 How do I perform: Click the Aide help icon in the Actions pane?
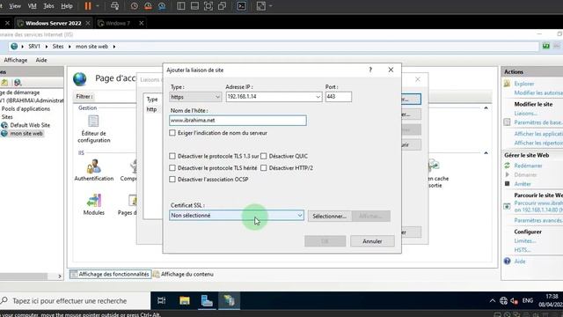pyautogui.click(x=507, y=261)
